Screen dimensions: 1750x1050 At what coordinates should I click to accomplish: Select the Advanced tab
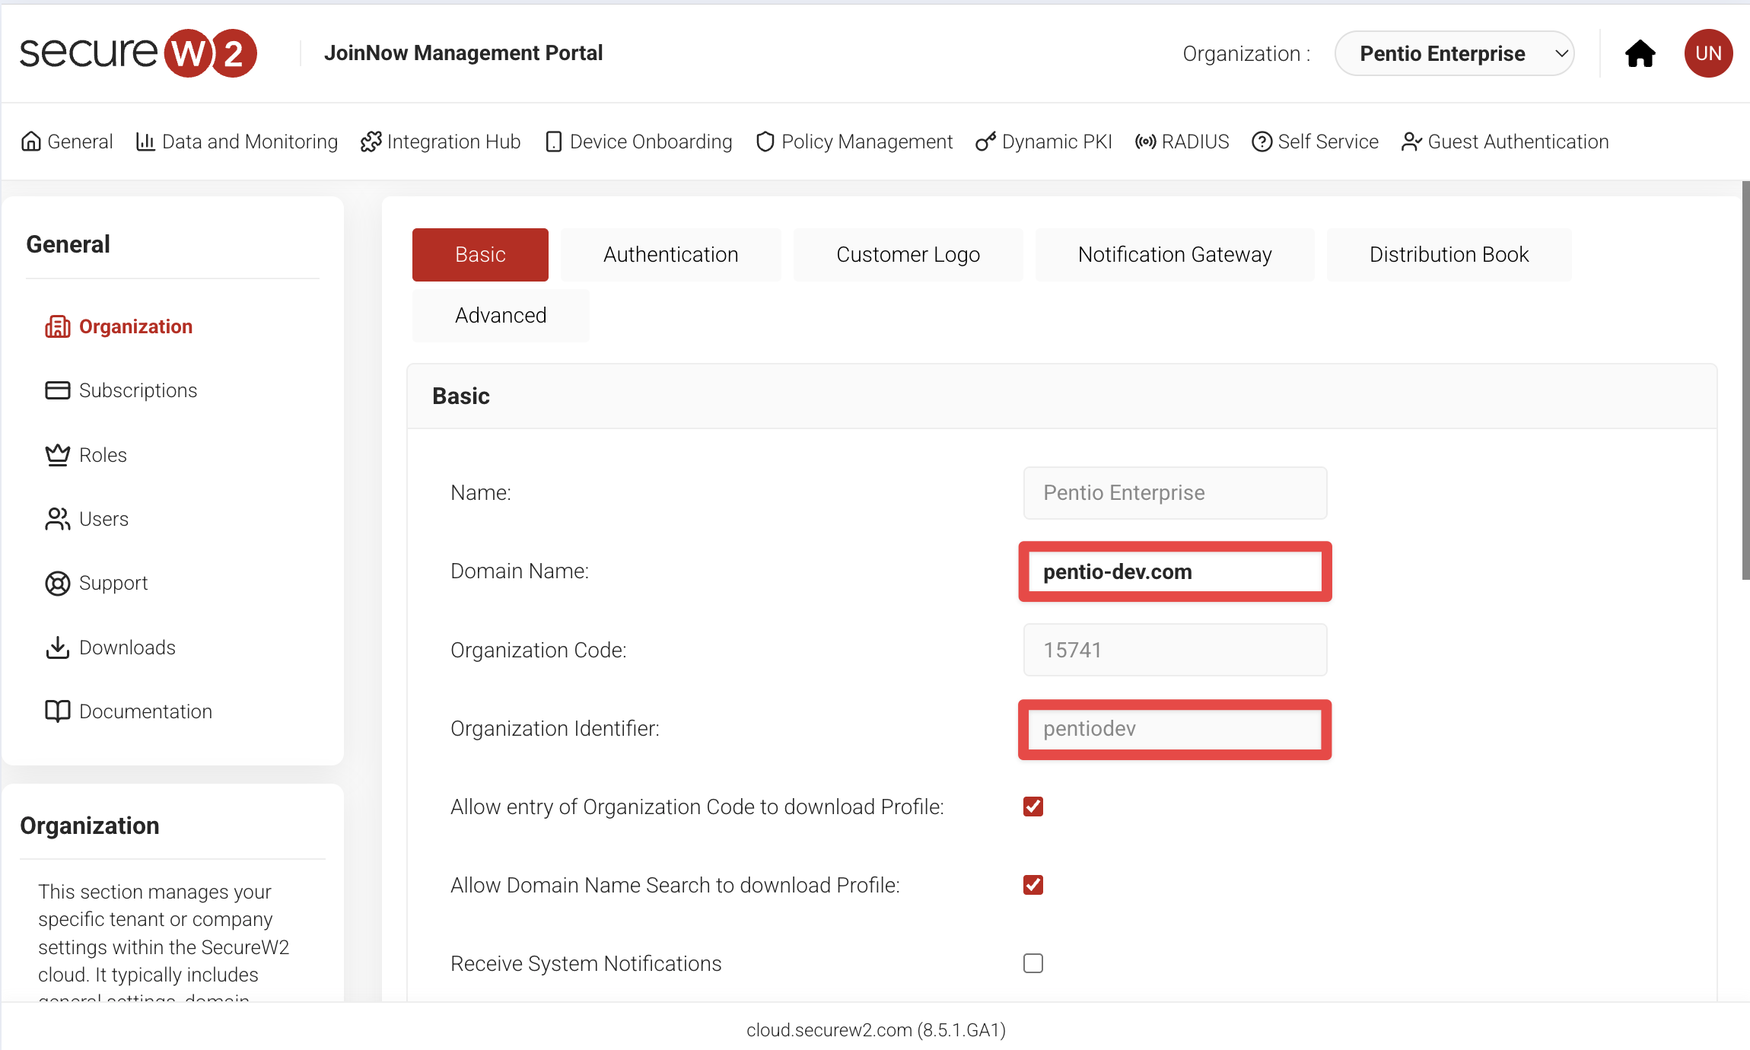[501, 316]
